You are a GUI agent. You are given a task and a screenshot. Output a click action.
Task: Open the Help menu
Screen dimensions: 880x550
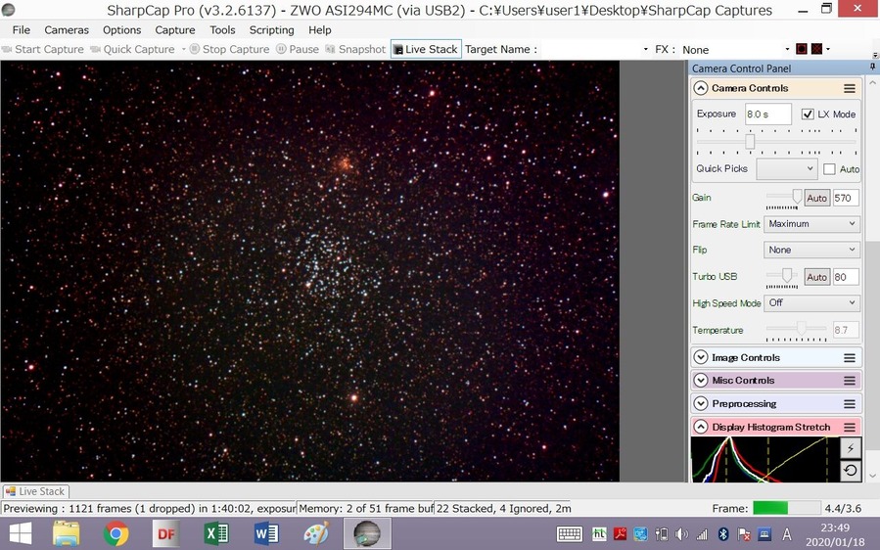pyautogui.click(x=320, y=29)
